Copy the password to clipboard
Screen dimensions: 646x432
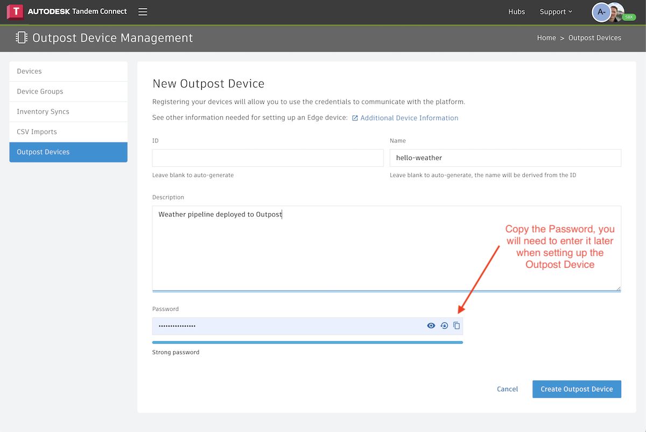click(x=457, y=325)
